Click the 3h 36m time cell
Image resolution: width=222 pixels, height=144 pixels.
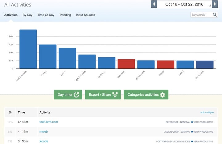[x=23, y=141]
